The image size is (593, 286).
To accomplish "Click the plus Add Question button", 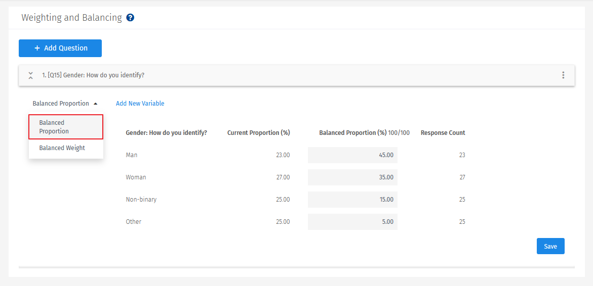I will pyautogui.click(x=60, y=48).
